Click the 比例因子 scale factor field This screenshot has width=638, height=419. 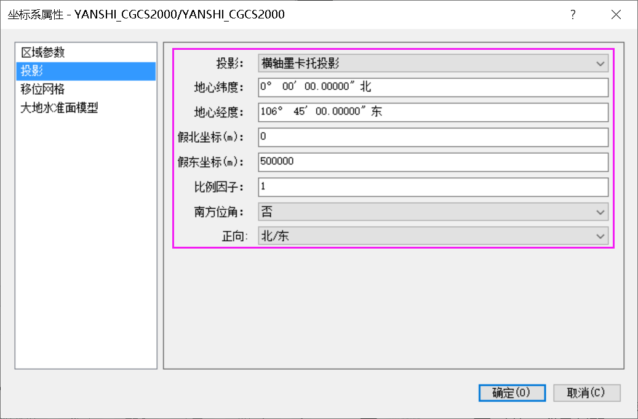tap(431, 186)
